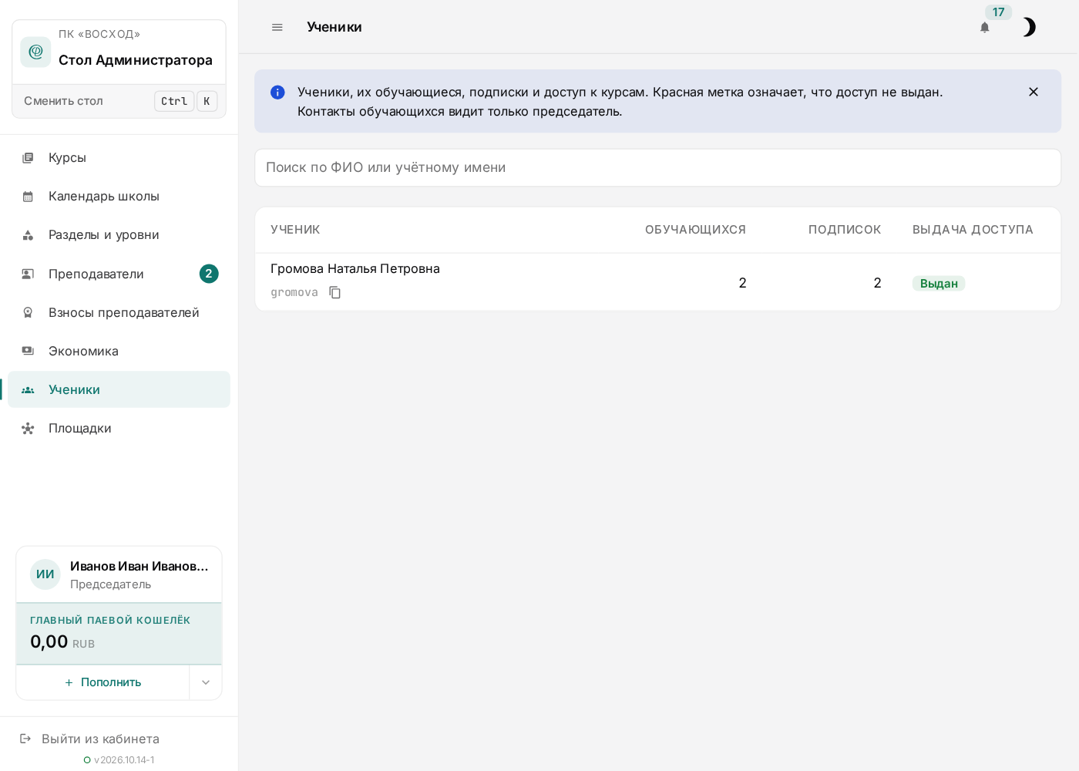Navigate to Экономика

(119, 351)
